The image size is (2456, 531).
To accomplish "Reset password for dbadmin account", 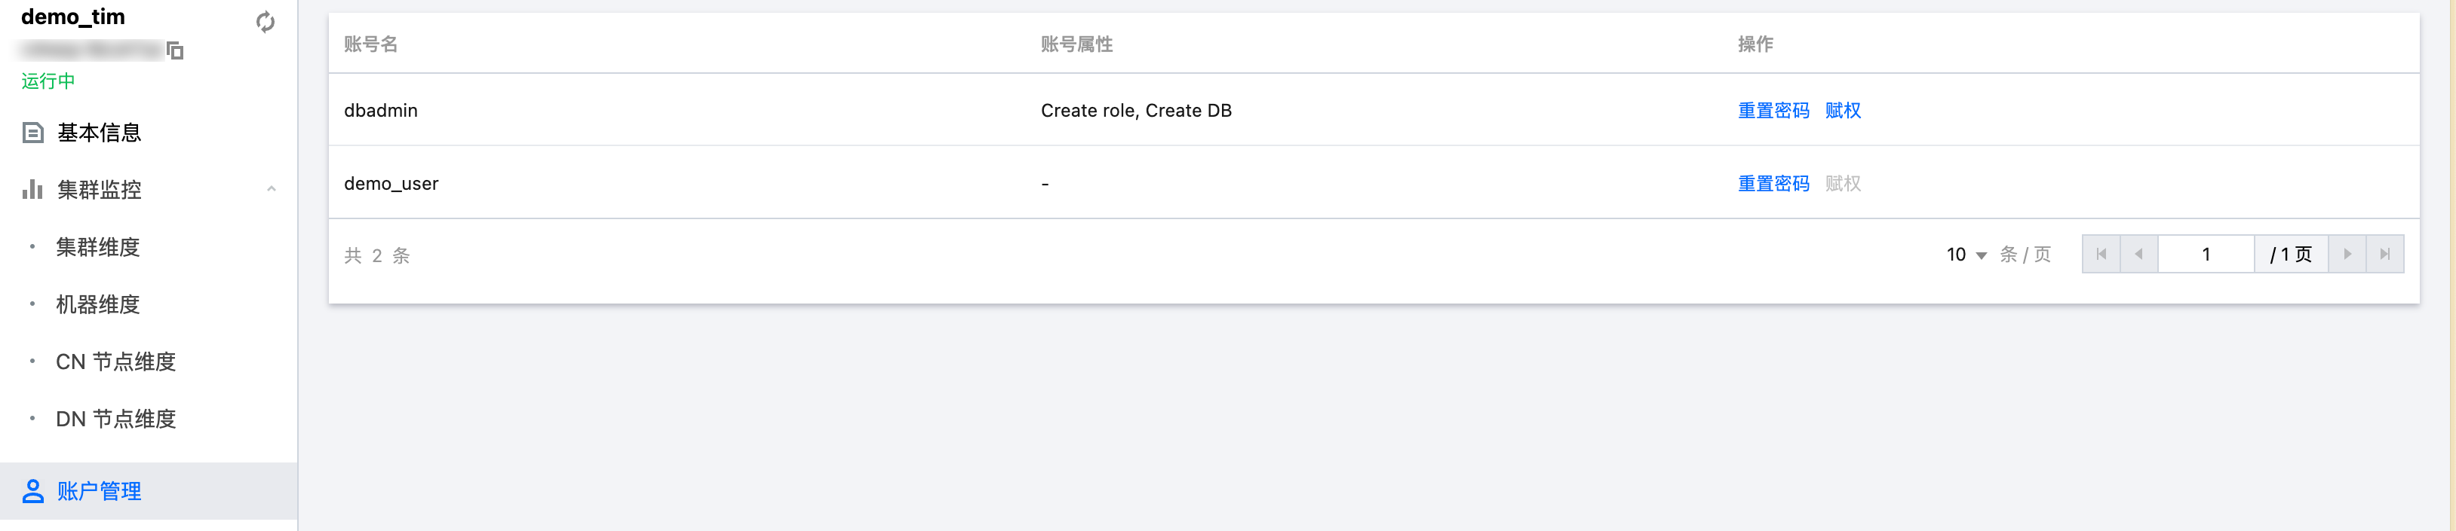I will 1773,111.
